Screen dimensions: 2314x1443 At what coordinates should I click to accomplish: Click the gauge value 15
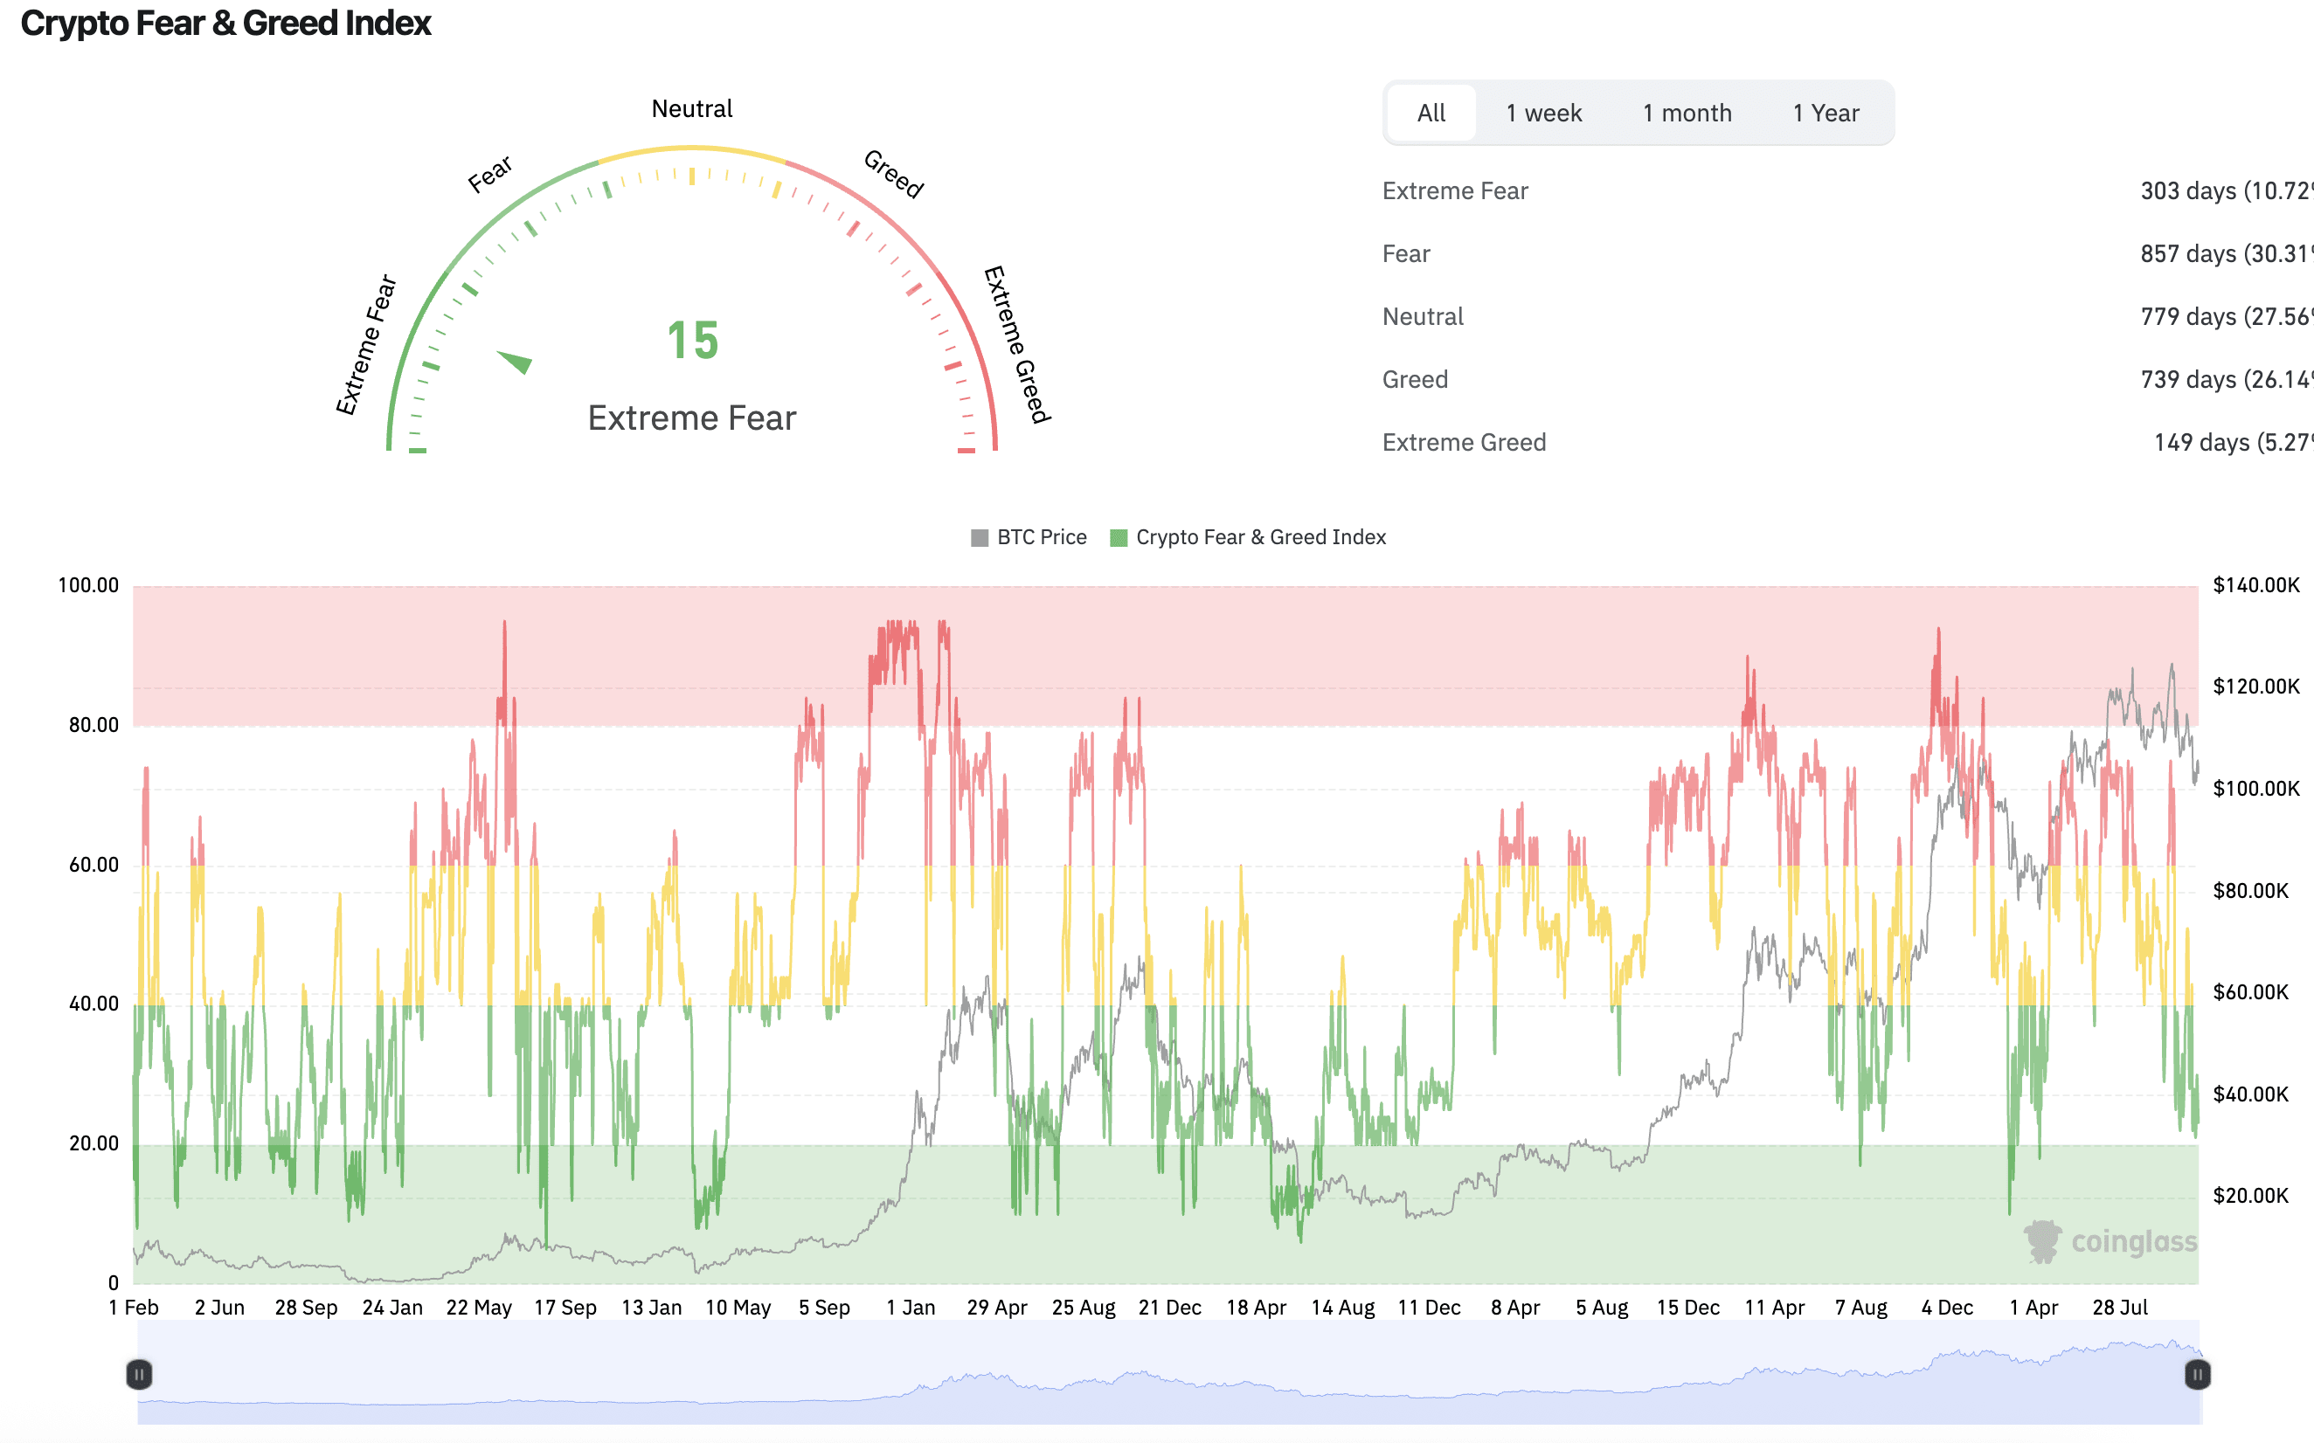[692, 341]
